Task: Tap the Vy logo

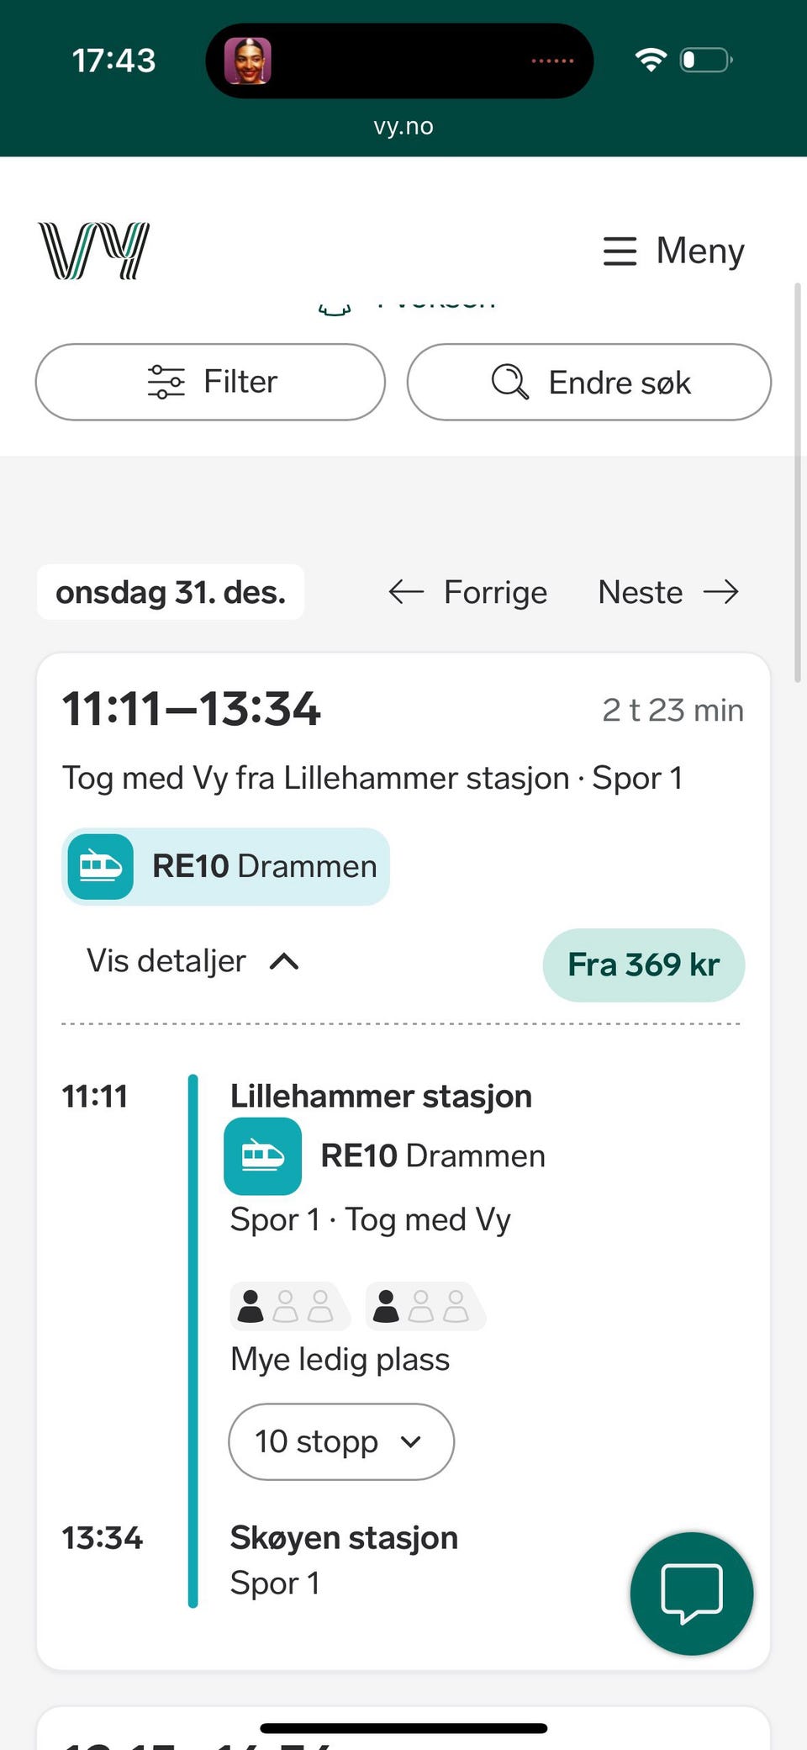Action: 94,251
